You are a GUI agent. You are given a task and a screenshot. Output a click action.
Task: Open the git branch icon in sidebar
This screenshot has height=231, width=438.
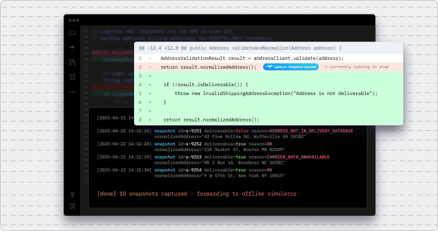tap(72, 62)
